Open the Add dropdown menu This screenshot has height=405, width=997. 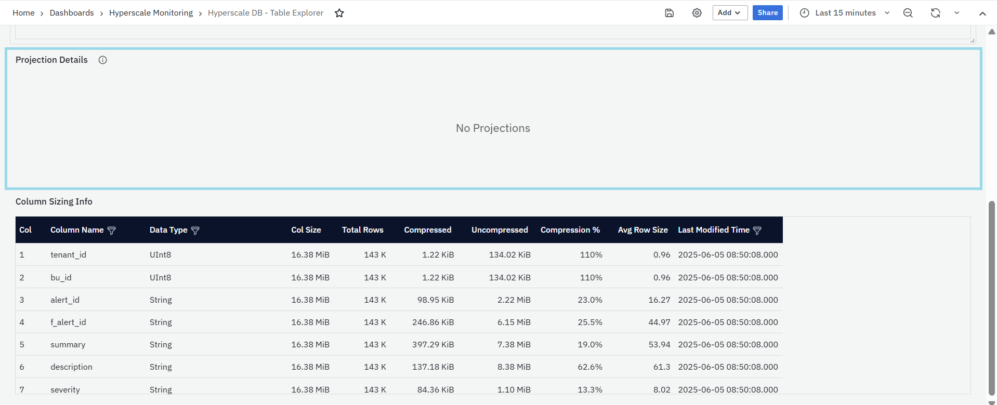pyautogui.click(x=730, y=13)
